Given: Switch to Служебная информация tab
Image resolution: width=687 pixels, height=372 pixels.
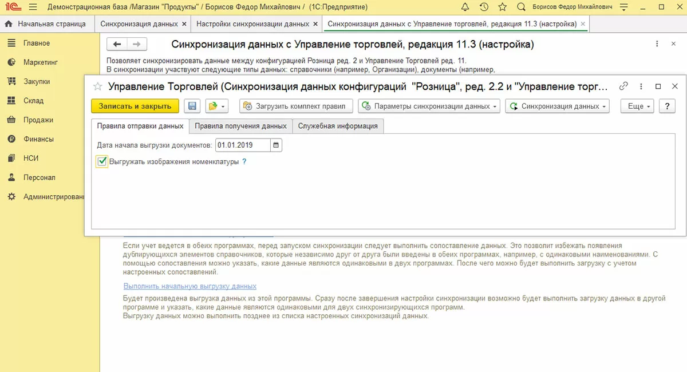Looking at the screenshot, I should (338, 126).
